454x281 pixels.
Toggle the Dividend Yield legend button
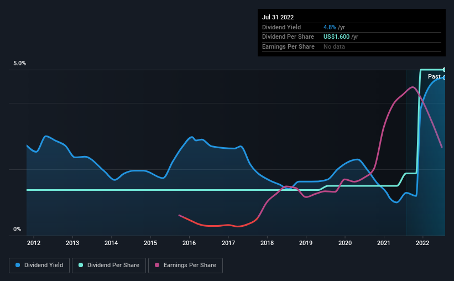[39, 266]
